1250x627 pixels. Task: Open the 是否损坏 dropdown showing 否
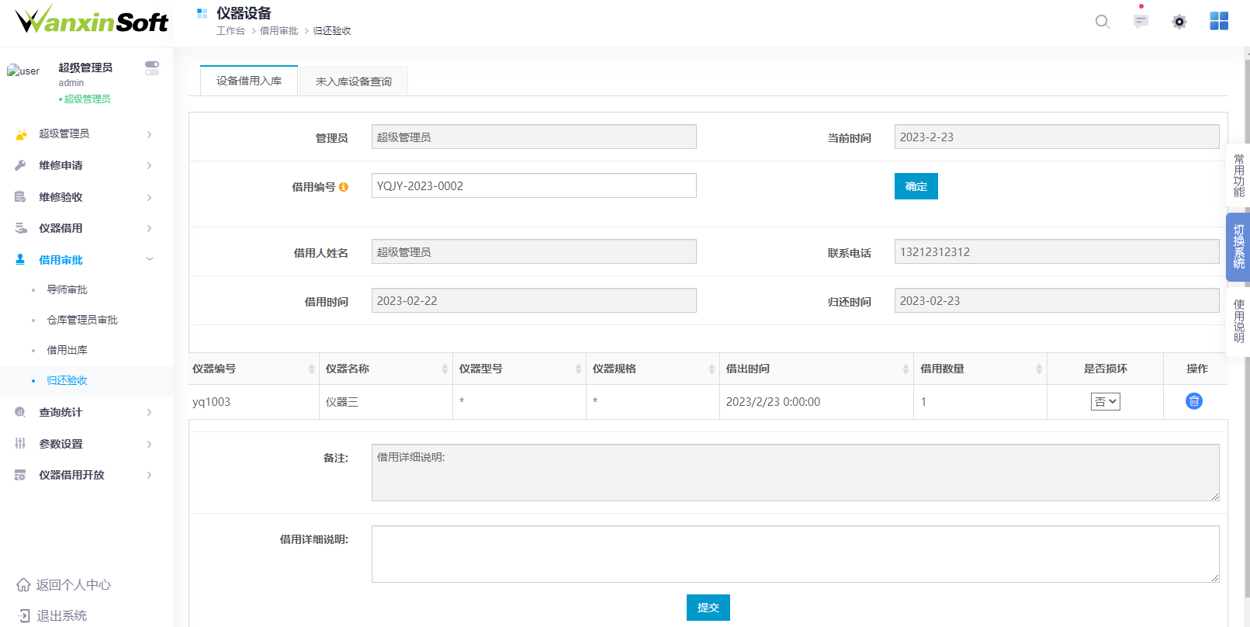(1105, 402)
